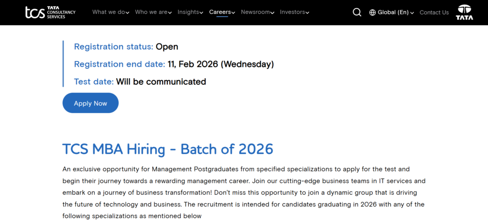
Task: Click the Who we are label
Action: pyautogui.click(x=151, y=12)
